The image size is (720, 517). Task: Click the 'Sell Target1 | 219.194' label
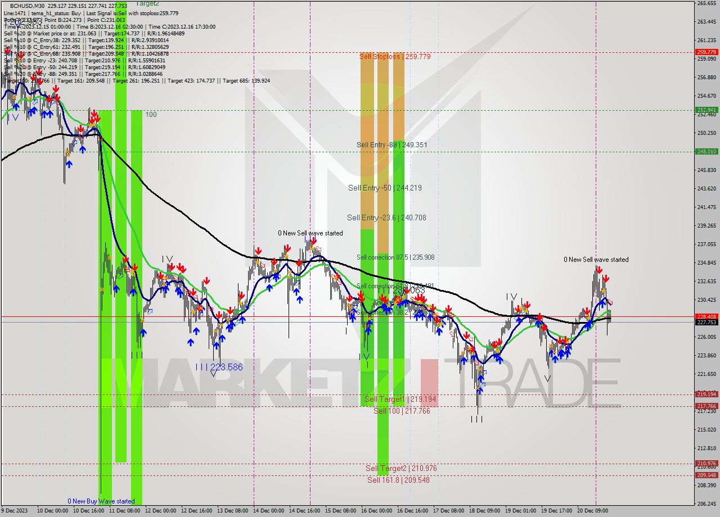point(400,400)
